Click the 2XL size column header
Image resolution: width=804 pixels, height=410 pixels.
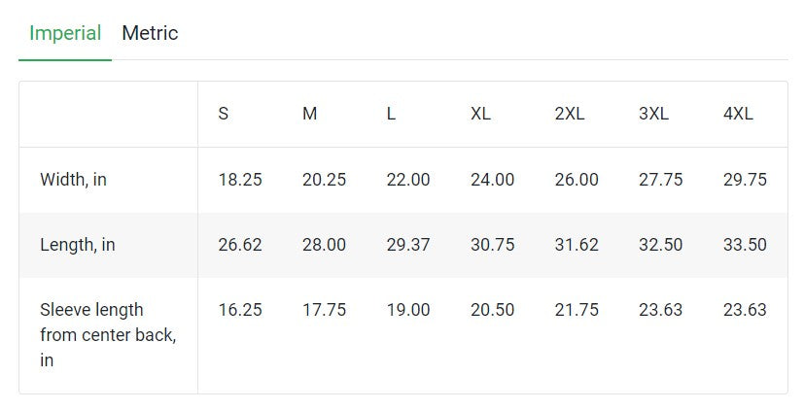coord(570,114)
